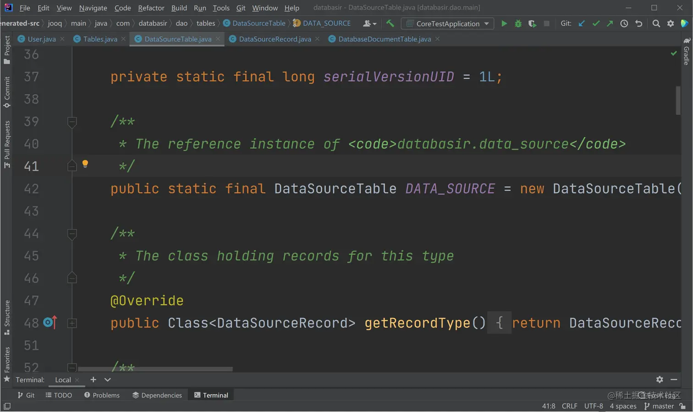This screenshot has width=693, height=412.
Task: Hide the Terminal panel with the minus icon
Action: 674,379
